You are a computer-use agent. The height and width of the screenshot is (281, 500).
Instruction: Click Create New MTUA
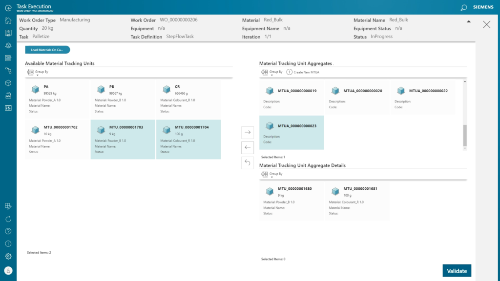pyautogui.click(x=303, y=72)
